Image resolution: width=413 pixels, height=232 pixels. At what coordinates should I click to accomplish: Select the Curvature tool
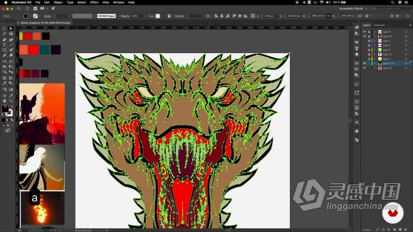(x=11, y=39)
